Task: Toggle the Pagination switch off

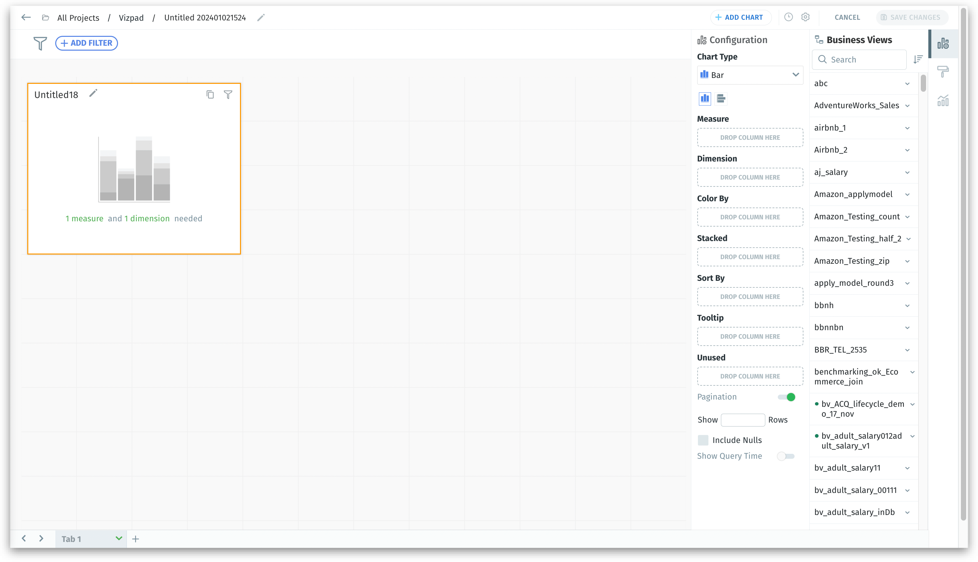Action: (786, 397)
